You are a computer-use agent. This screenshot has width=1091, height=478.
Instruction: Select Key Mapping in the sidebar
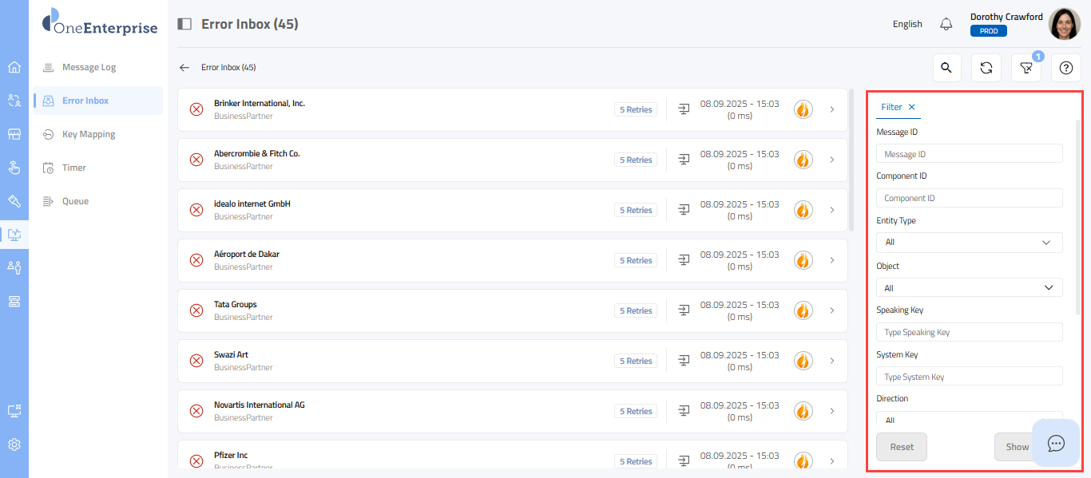(89, 134)
